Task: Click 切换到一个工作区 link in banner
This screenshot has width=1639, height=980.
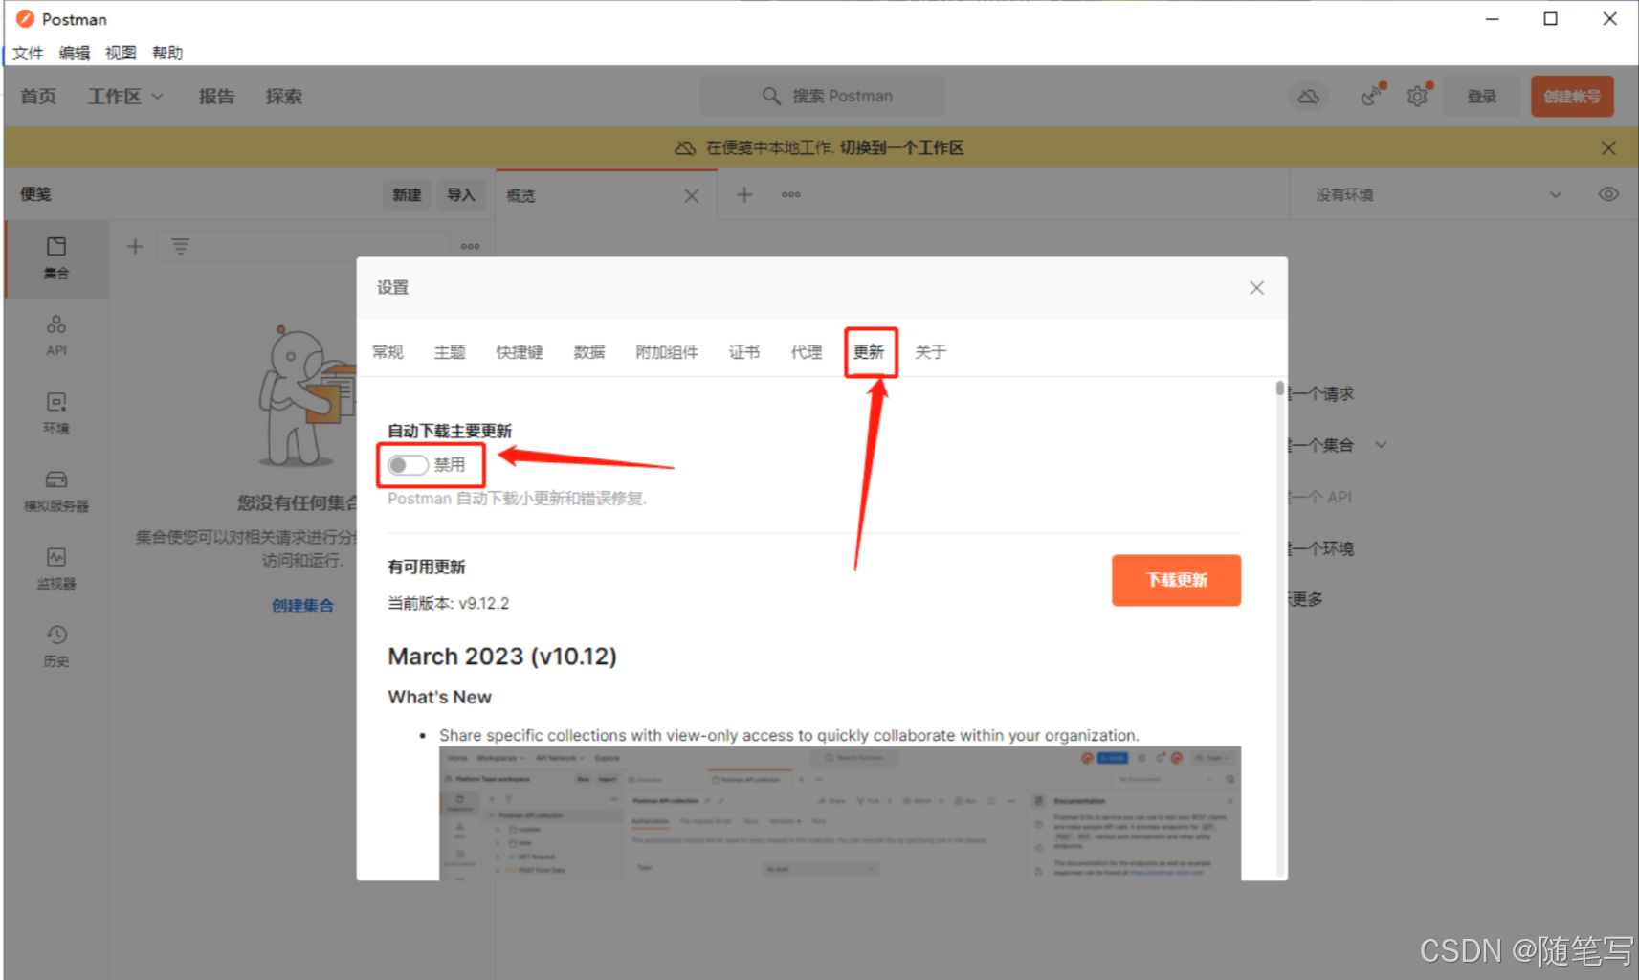Action: pyautogui.click(x=901, y=148)
